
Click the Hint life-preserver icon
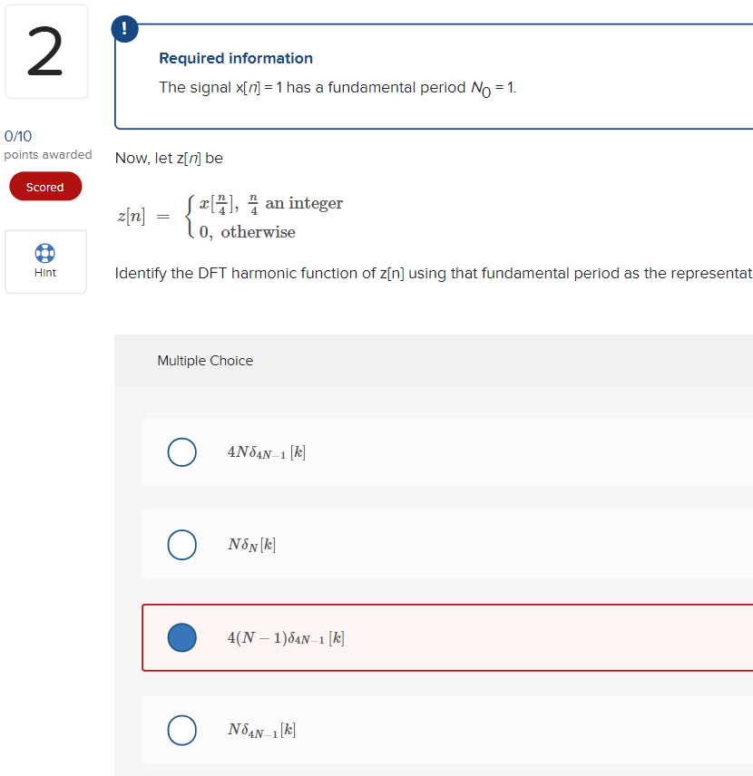pyautogui.click(x=45, y=253)
